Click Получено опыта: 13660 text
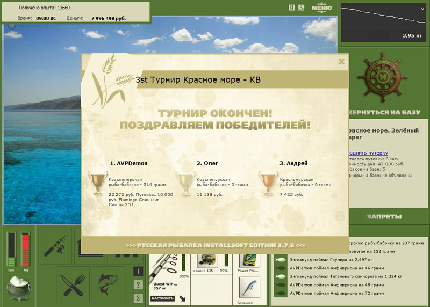This screenshot has height=307, width=430. [44, 8]
